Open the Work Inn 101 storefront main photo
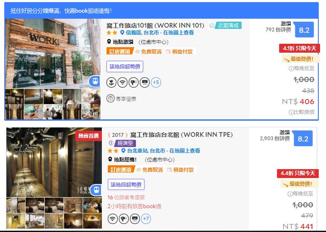This screenshot has height=232, width=326. pos(53,54)
